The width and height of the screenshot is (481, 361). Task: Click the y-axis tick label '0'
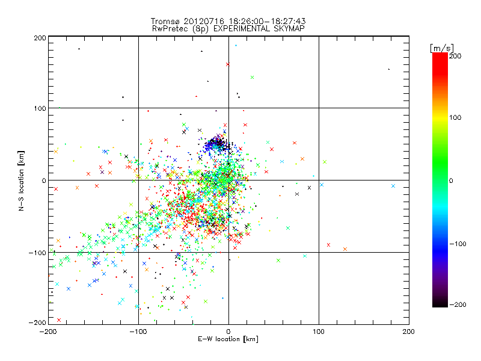(x=44, y=180)
